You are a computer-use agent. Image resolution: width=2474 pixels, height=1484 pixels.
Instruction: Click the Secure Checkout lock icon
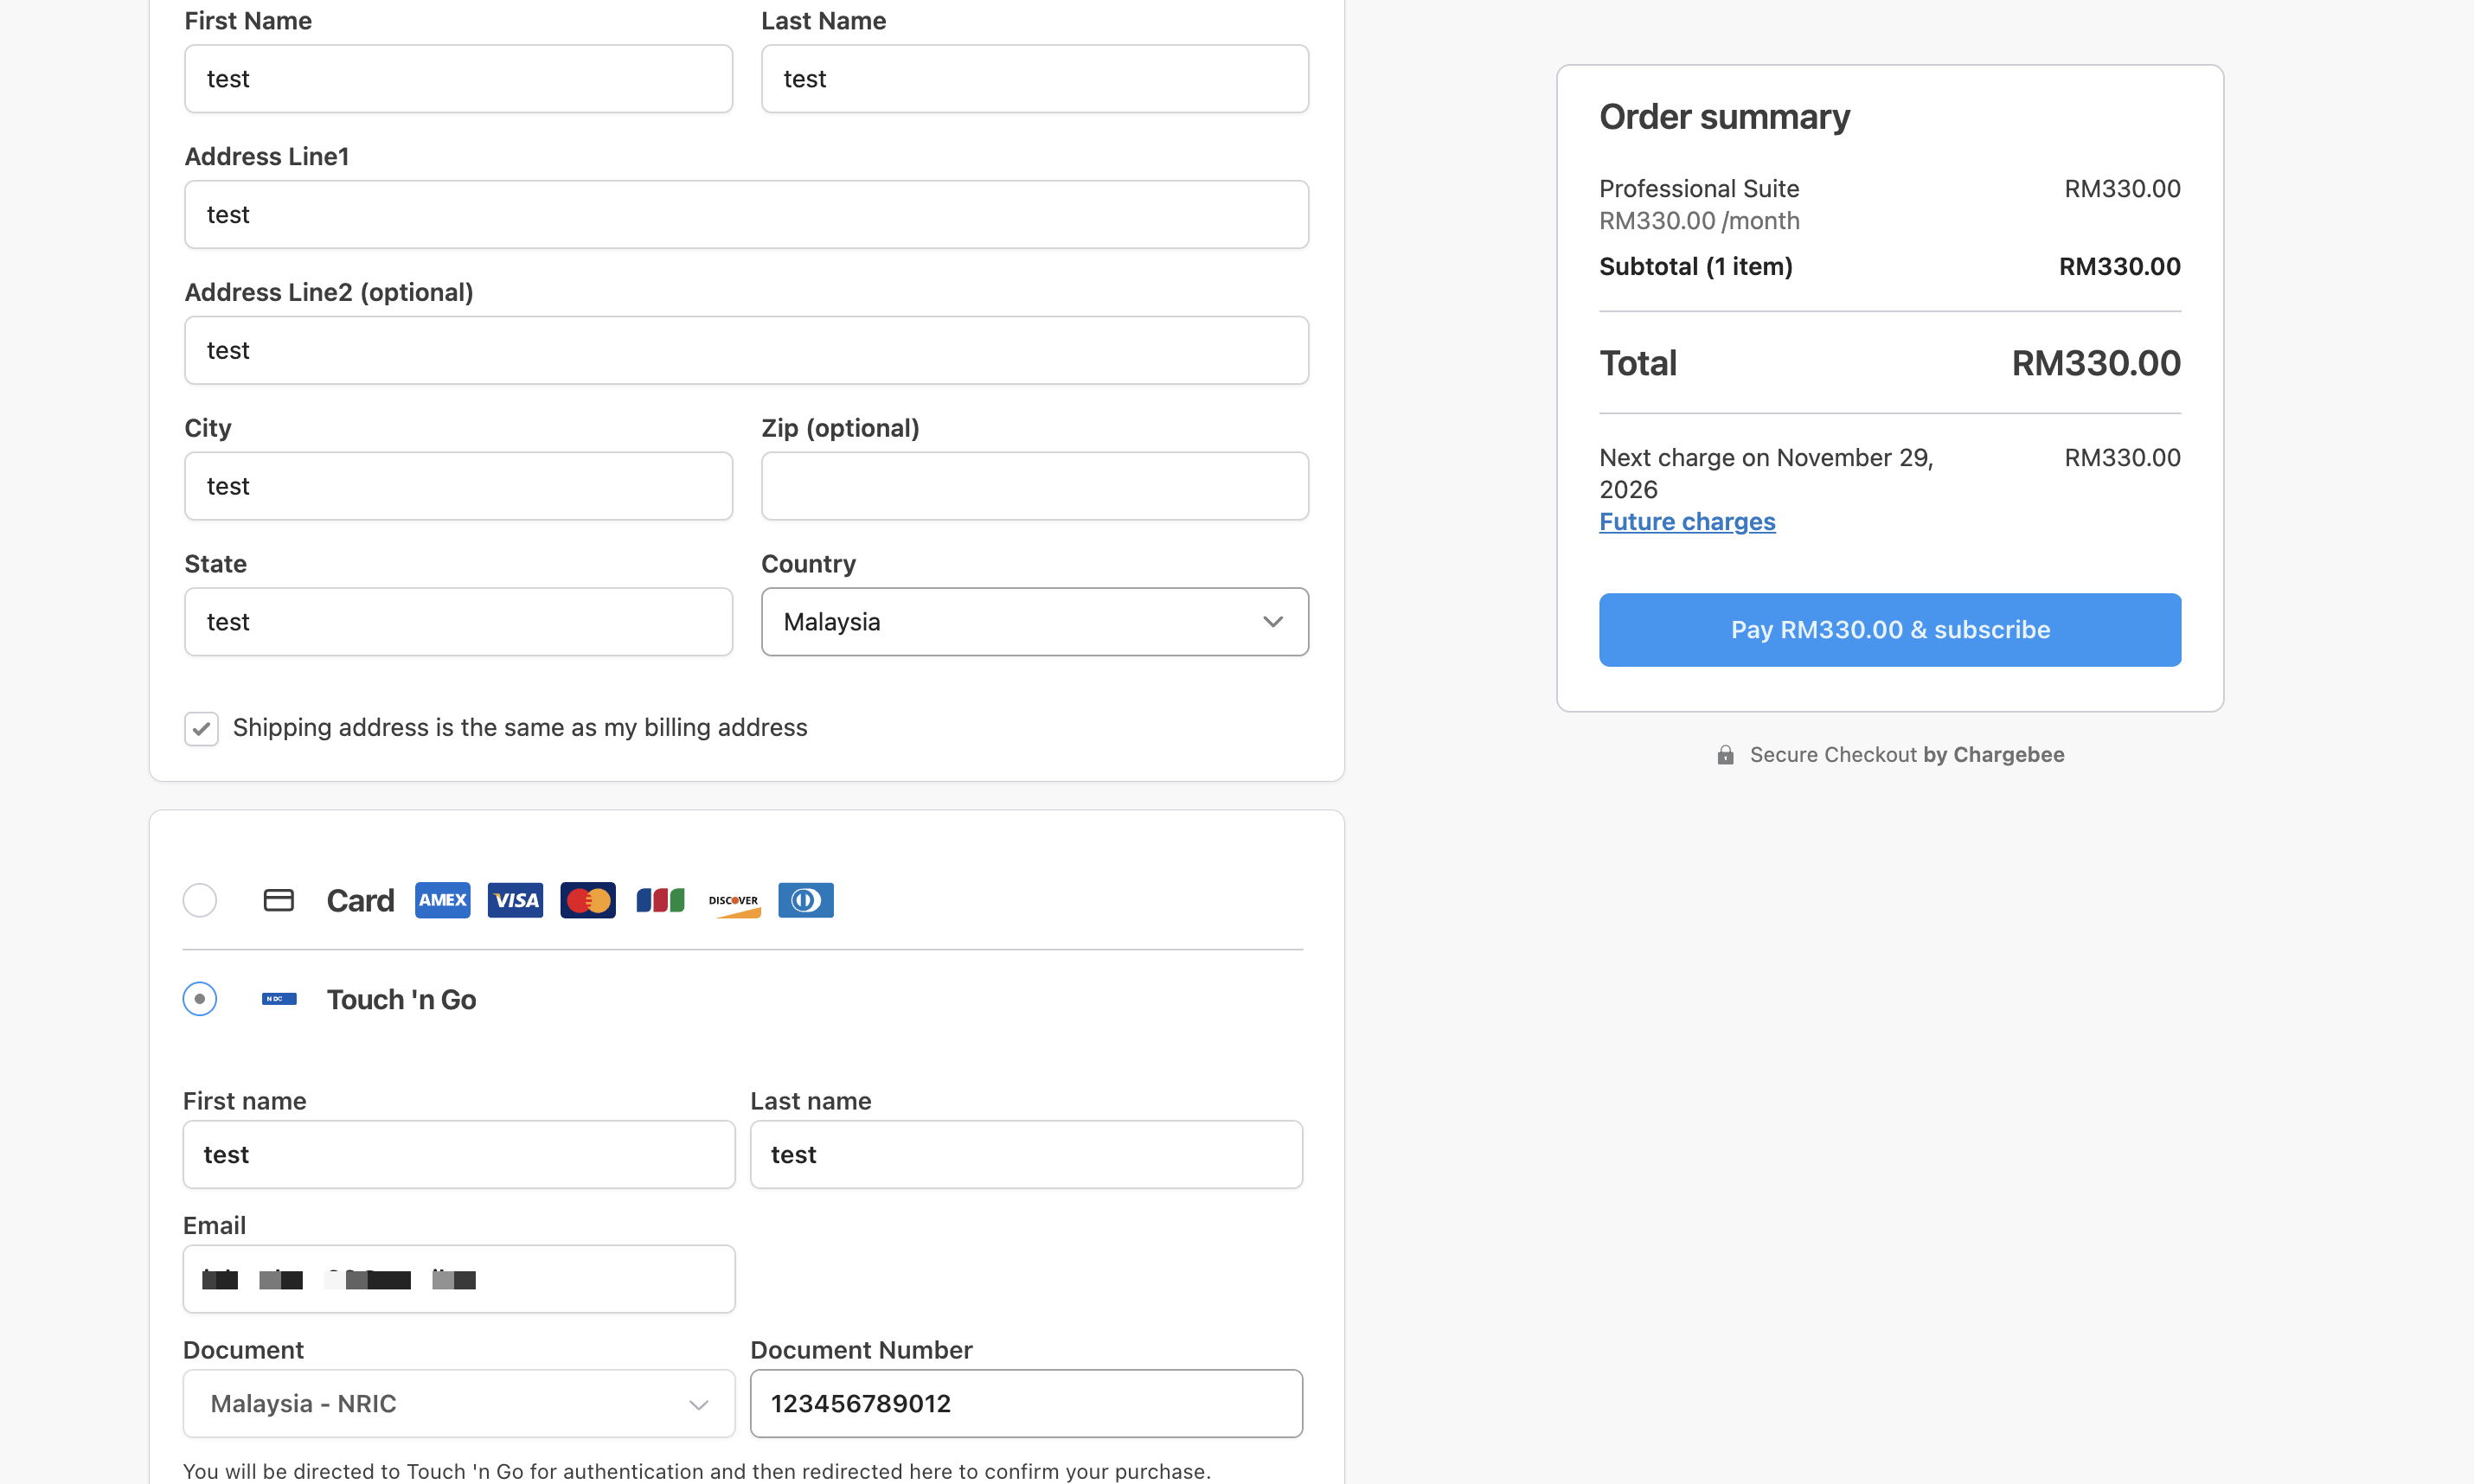click(x=1725, y=755)
